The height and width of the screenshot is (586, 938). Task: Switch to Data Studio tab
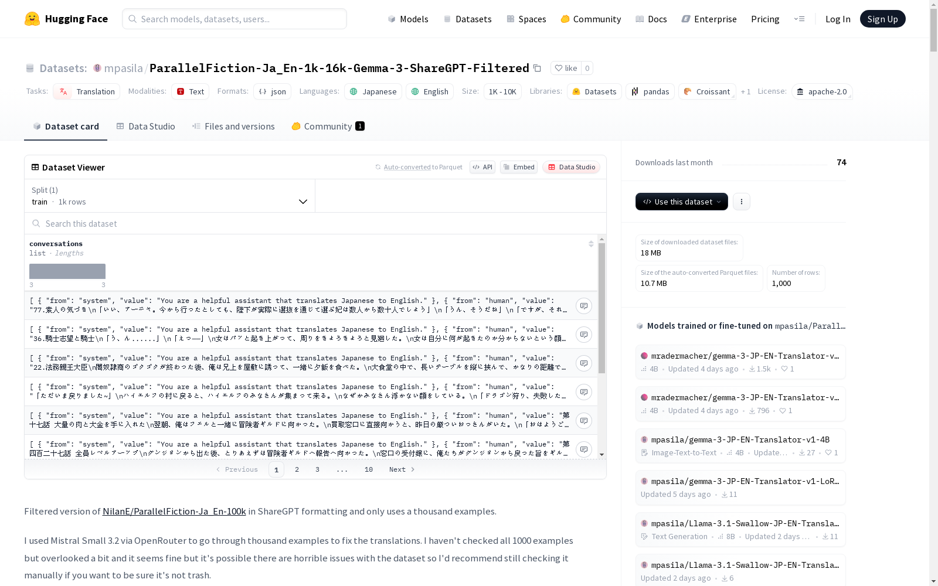pos(145,127)
